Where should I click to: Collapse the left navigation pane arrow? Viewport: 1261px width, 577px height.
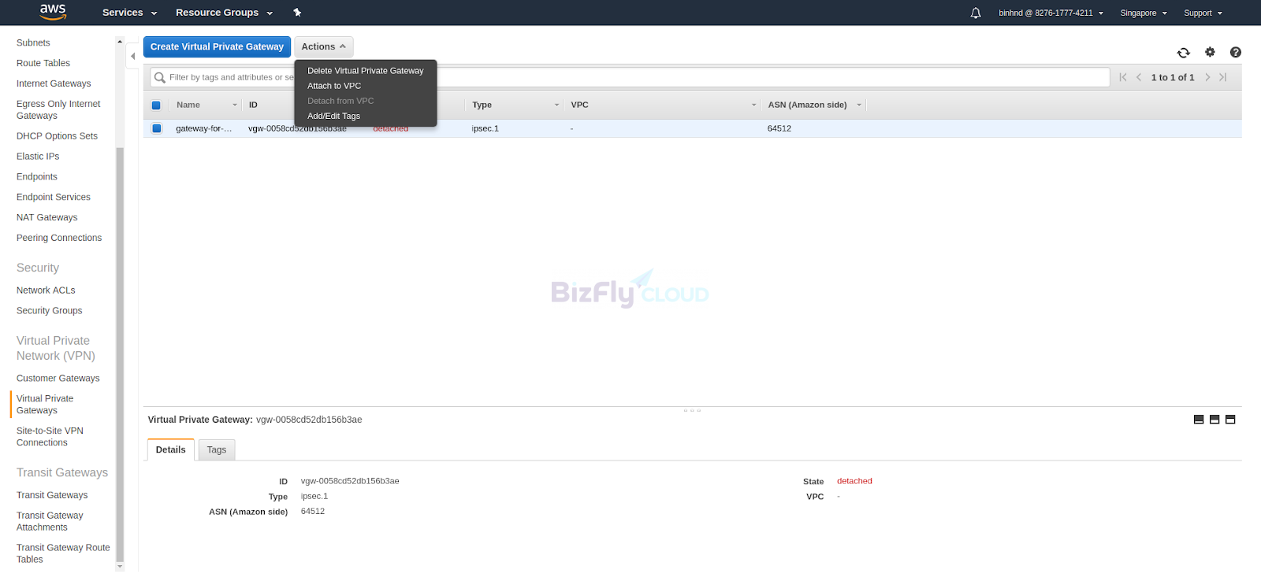[132, 56]
